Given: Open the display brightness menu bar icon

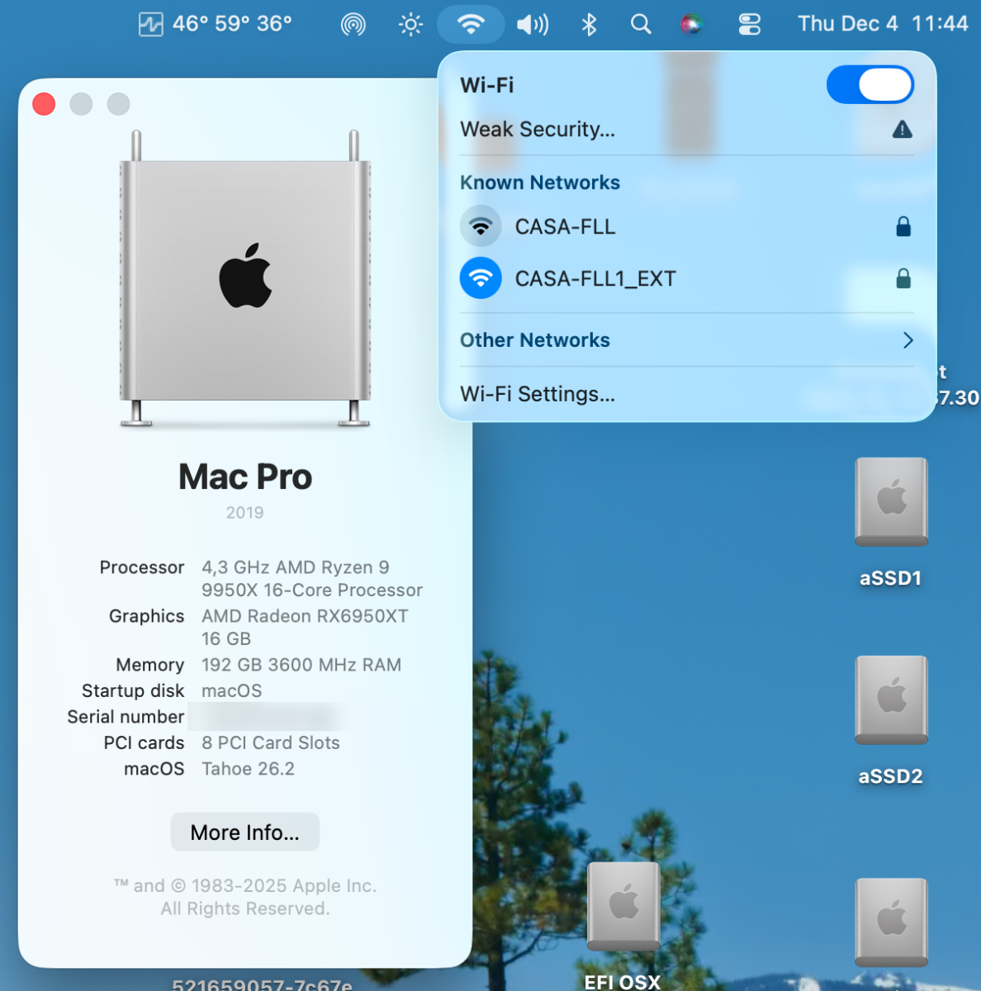Looking at the screenshot, I should [x=410, y=25].
